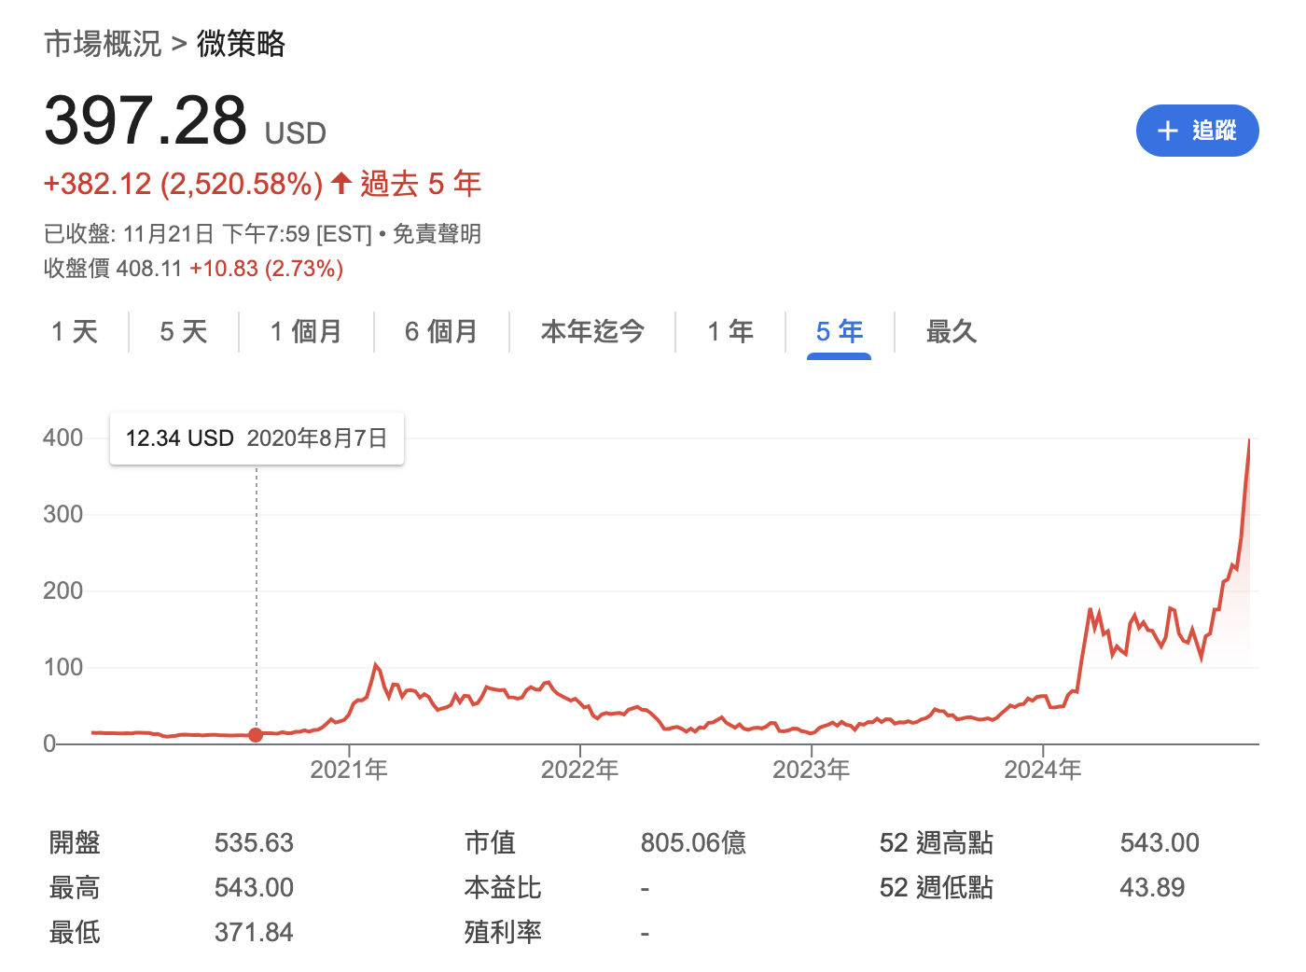Click the +10.83 (2.73%) after-hours change
The height and width of the screenshot is (972, 1306).
267,269
